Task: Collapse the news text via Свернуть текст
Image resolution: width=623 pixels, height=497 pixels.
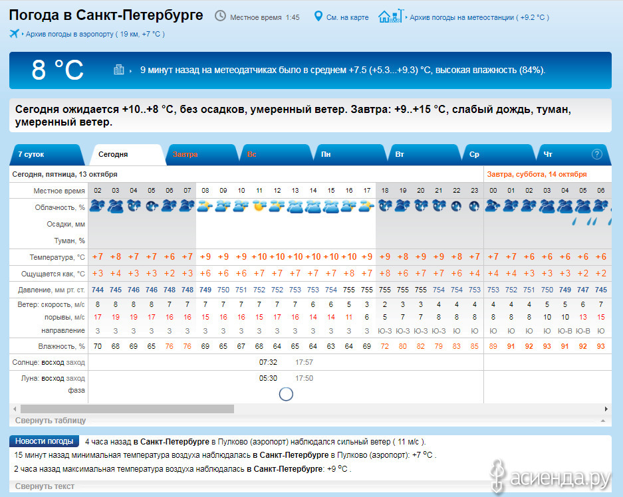Action: pos(45,486)
